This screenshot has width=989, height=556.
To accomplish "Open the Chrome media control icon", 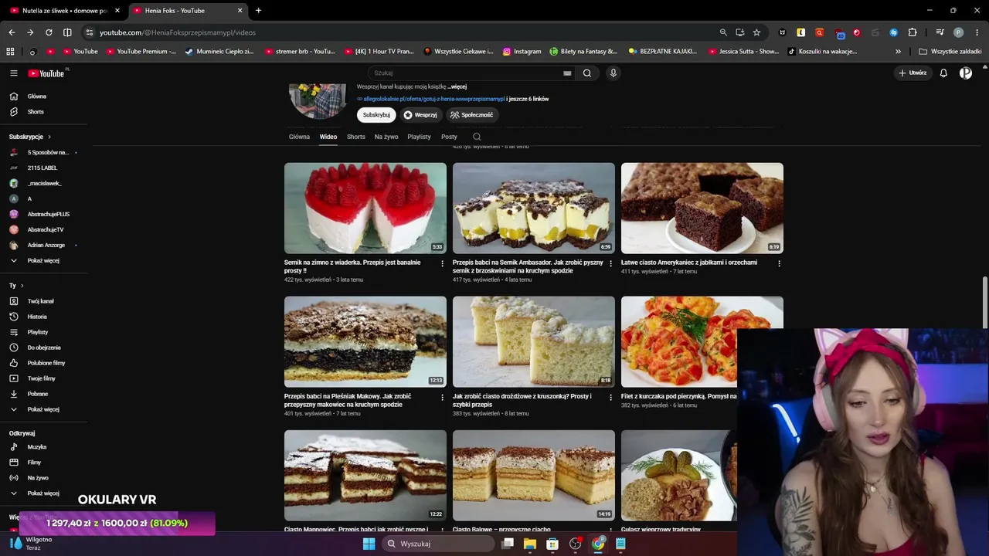I will (x=940, y=32).
